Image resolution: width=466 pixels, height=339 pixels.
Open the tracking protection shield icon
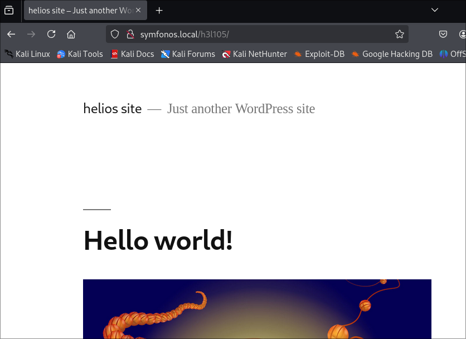(x=115, y=35)
